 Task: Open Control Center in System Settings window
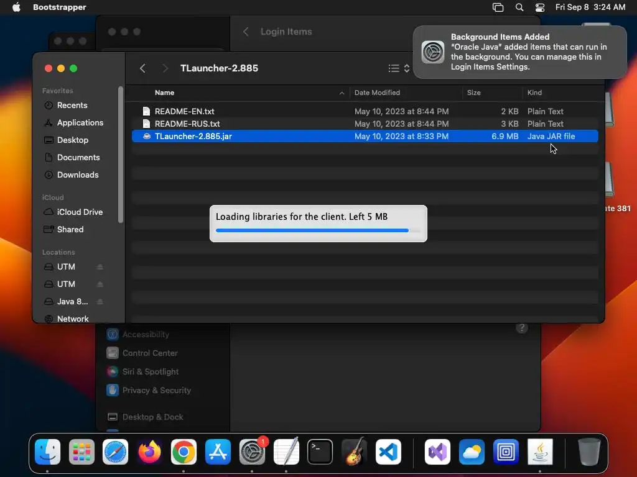pos(150,353)
